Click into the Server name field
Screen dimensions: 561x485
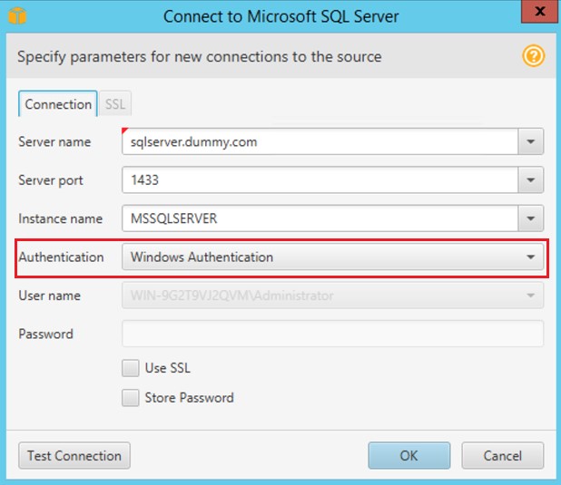pos(320,141)
